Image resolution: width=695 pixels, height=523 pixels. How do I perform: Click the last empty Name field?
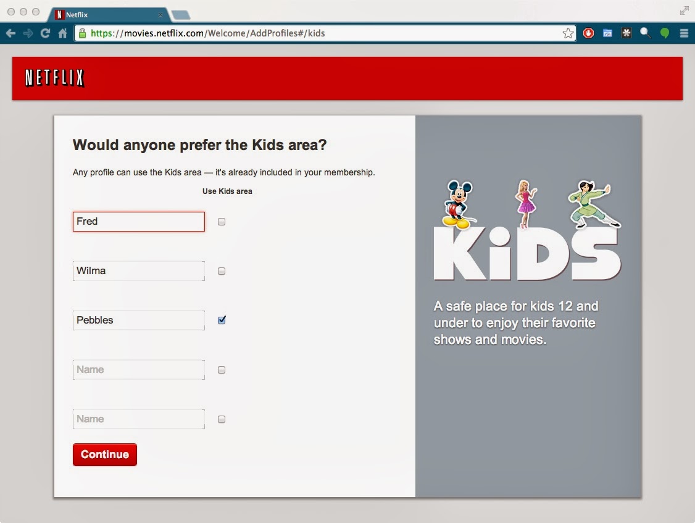tap(139, 419)
